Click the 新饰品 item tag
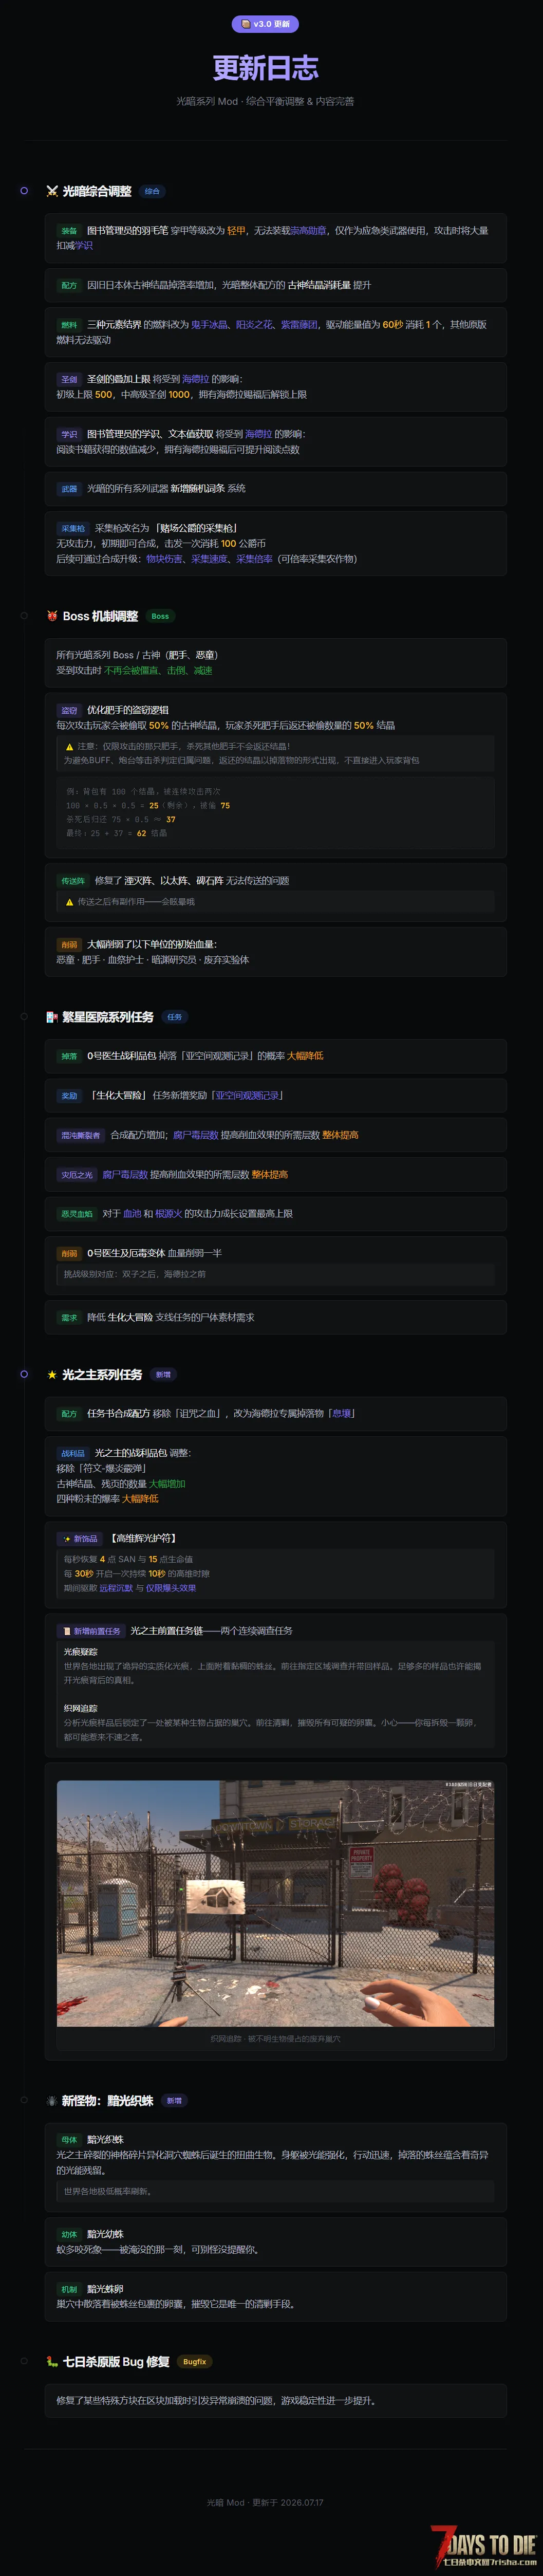The image size is (543, 2576). [80, 1539]
